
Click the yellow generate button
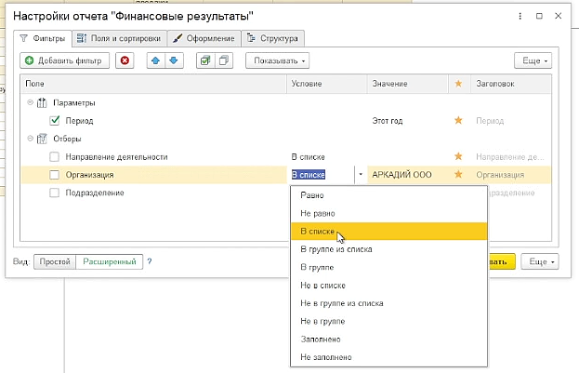point(501,261)
